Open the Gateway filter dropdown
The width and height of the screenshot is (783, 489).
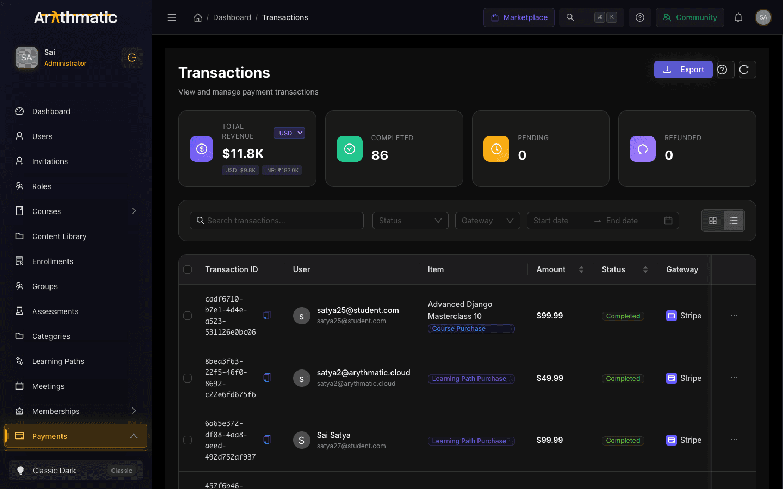[x=488, y=221]
